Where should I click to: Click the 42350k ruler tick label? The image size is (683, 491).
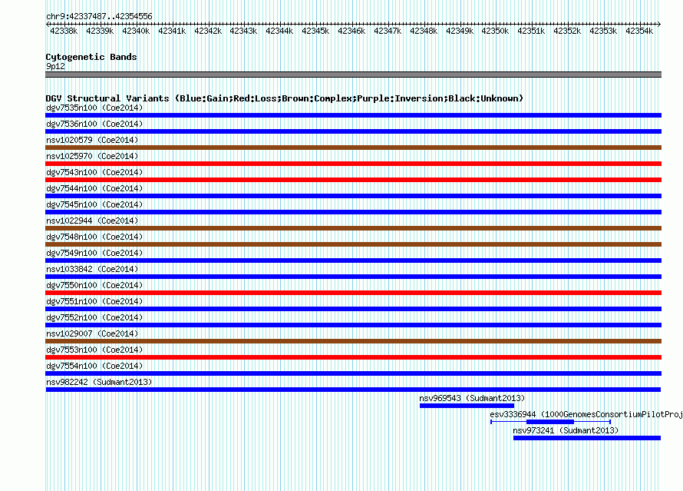[x=495, y=31]
